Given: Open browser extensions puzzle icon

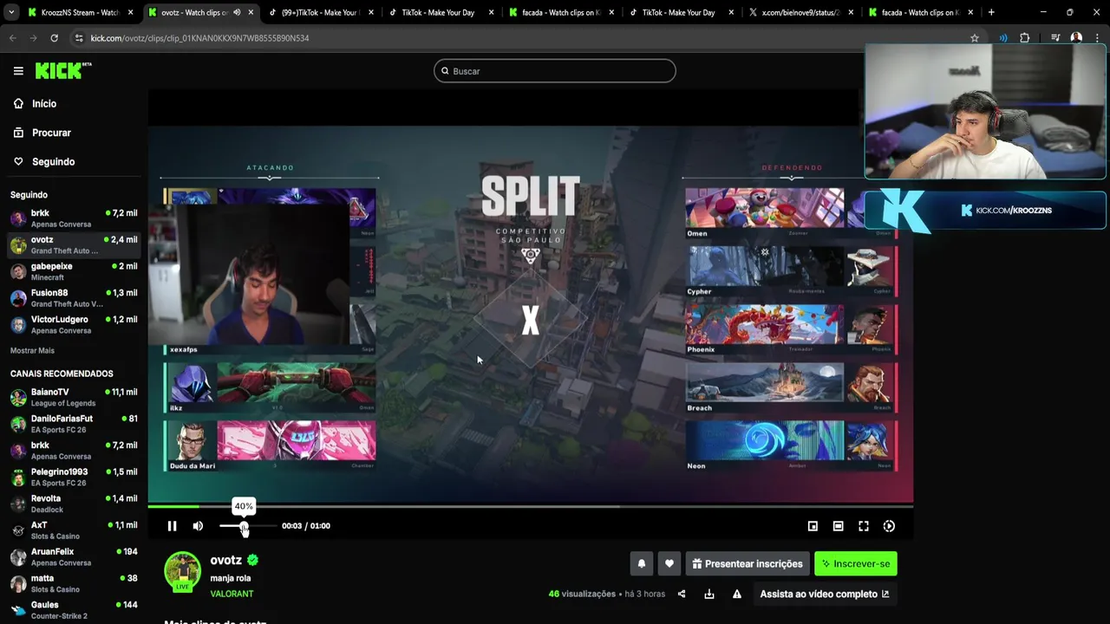Looking at the screenshot, I should click(x=1024, y=38).
